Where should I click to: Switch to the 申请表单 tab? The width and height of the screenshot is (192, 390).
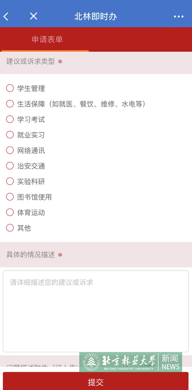click(x=47, y=39)
